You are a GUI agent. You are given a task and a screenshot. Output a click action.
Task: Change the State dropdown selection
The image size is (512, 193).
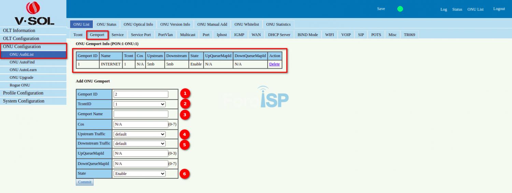coord(139,174)
